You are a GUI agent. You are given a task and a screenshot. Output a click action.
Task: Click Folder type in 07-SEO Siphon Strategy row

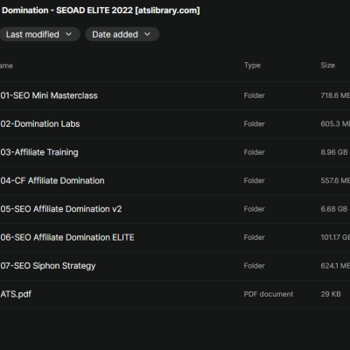[255, 266]
